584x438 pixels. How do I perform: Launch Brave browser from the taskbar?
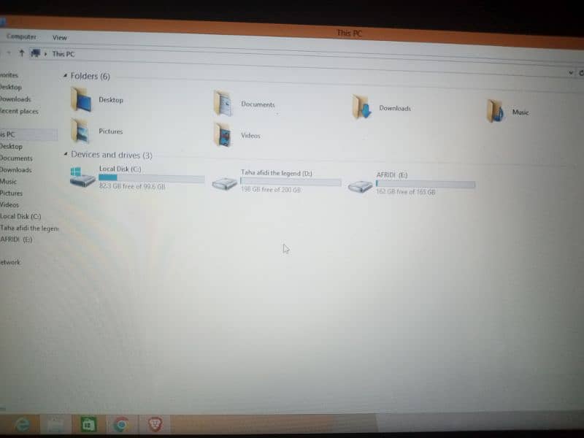pyautogui.click(x=155, y=424)
